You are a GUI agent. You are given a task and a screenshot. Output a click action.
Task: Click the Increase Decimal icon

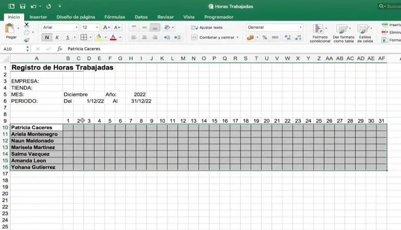tap(288, 38)
